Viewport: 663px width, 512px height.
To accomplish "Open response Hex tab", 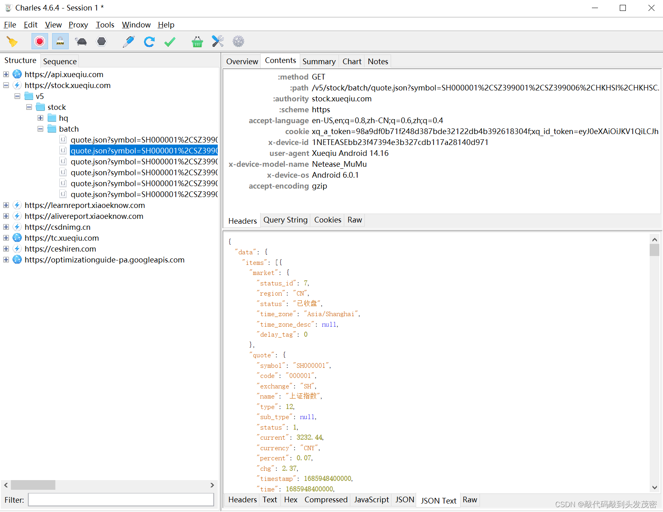I will tap(290, 500).
